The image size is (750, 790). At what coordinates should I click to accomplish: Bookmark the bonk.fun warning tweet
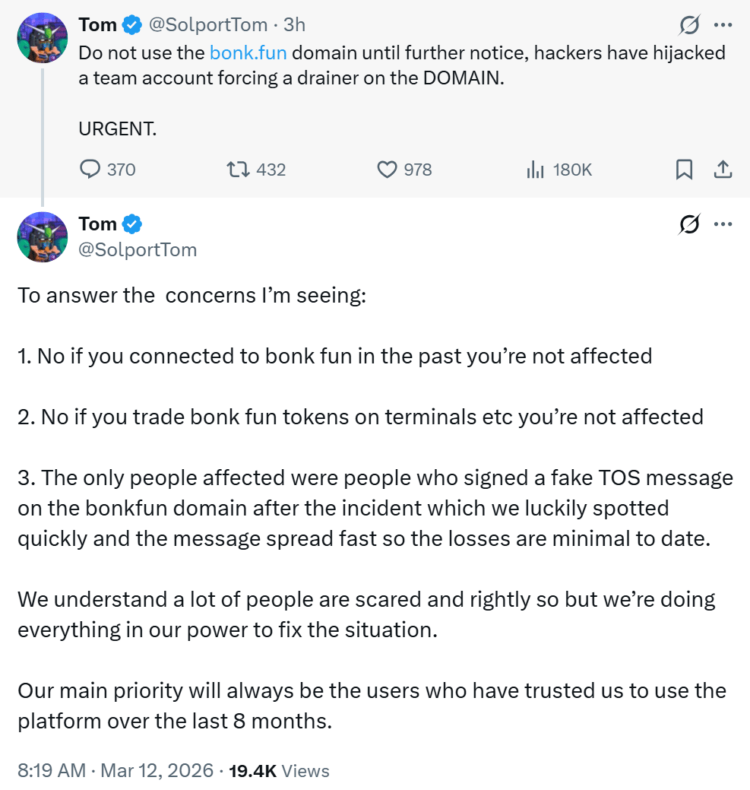[x=684, y=169]
